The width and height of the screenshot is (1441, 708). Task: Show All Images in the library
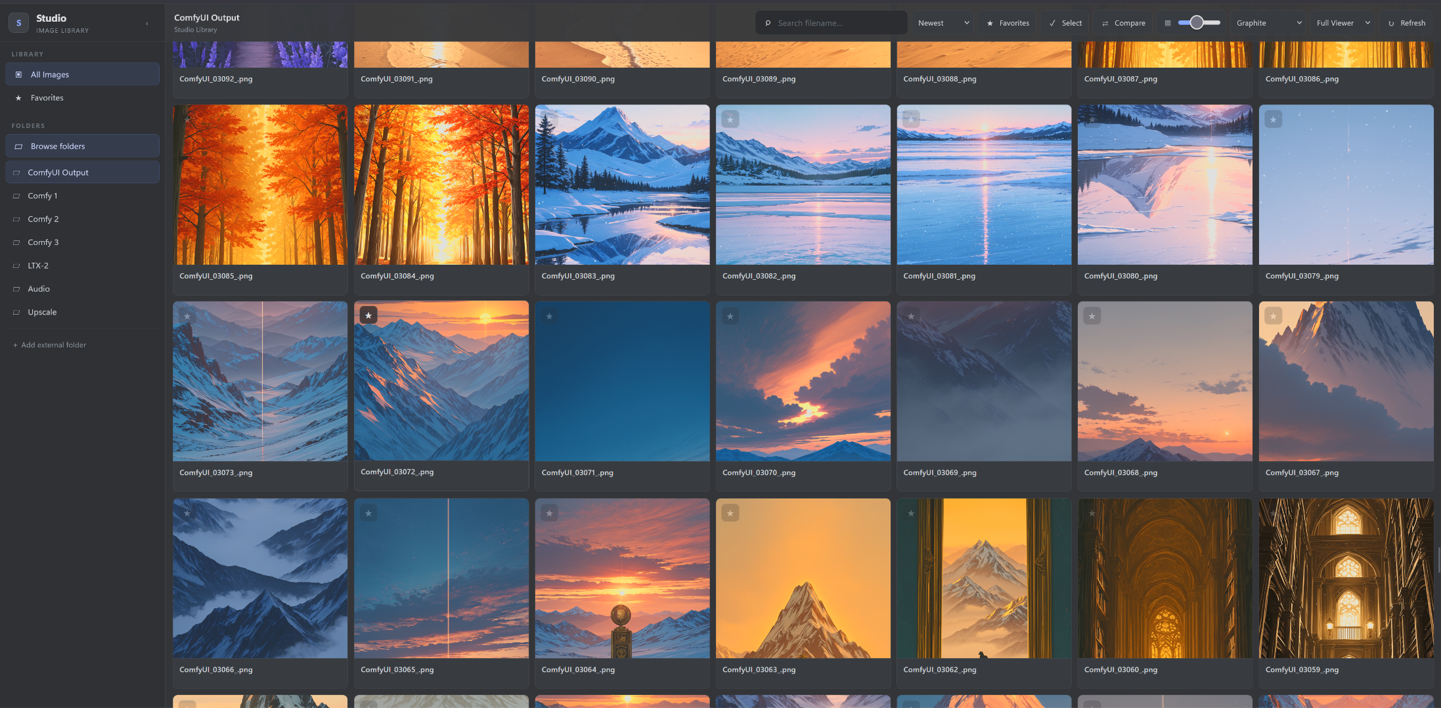pos(83,75)
